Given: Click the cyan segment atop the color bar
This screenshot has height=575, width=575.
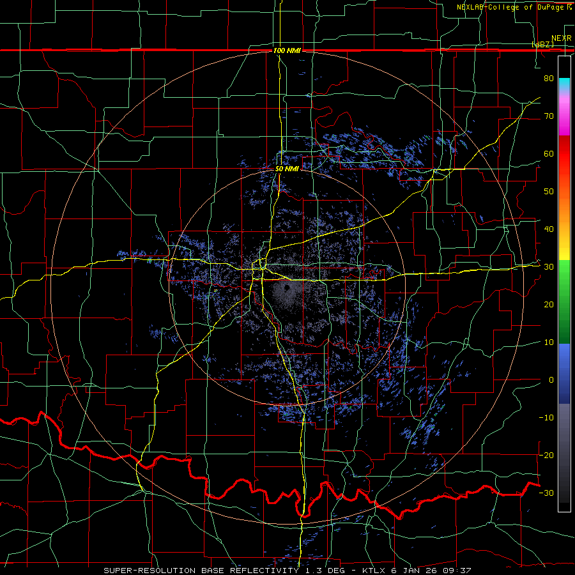Looking at the screenshot, I should (564, 84).
